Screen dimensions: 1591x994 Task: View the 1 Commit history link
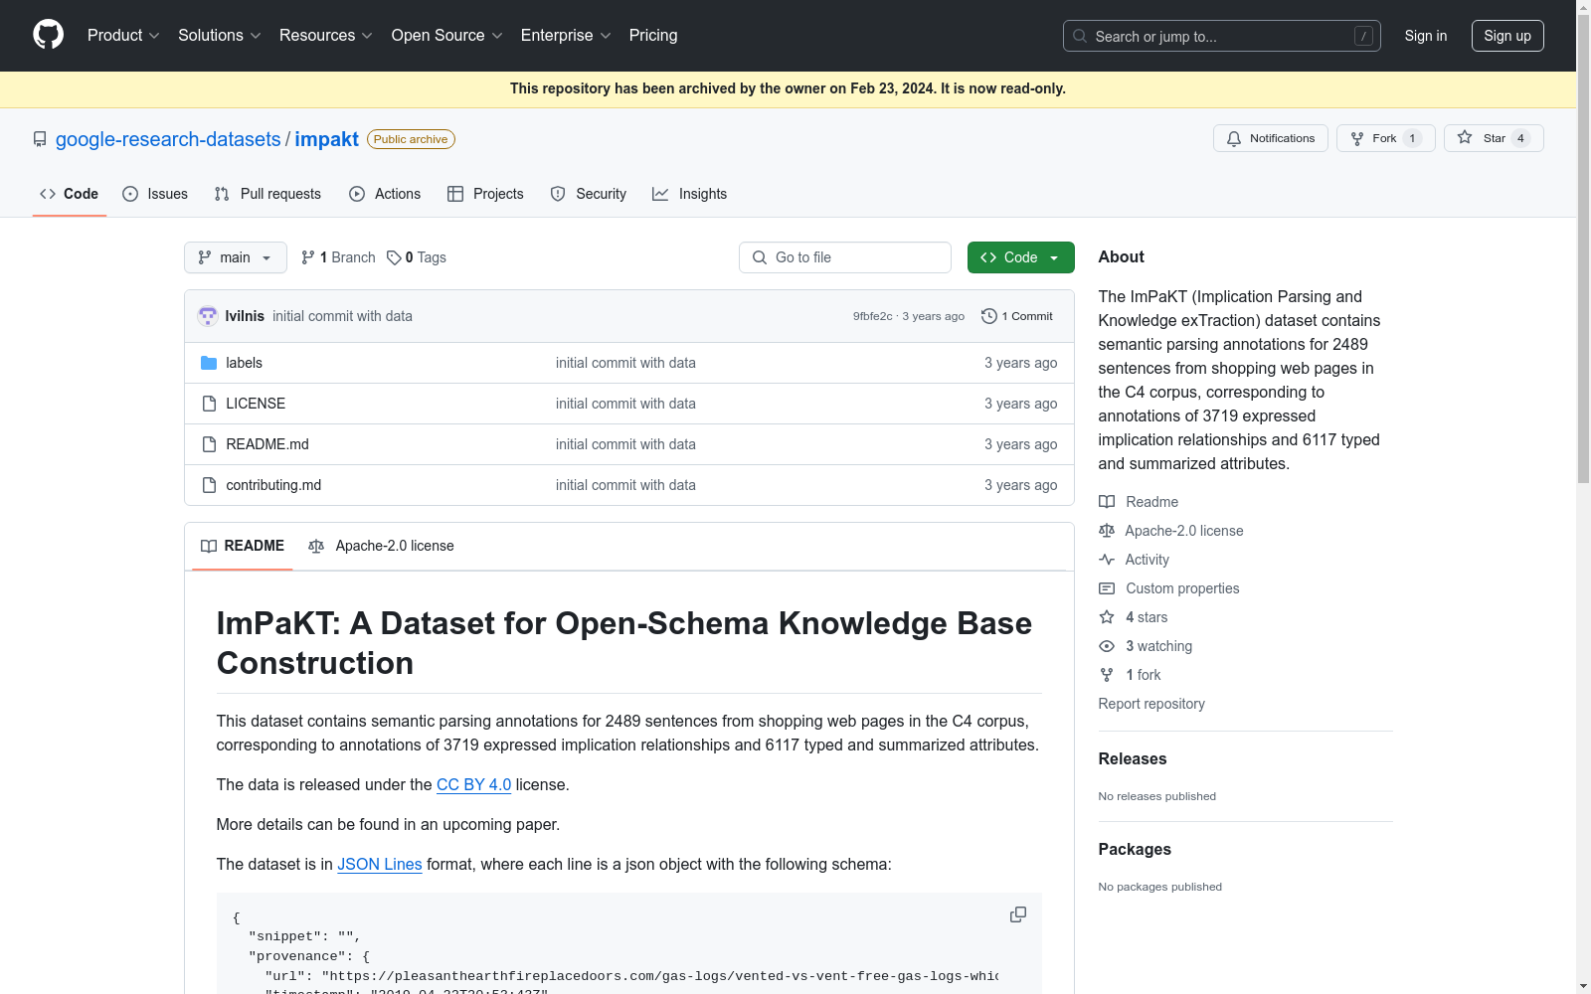point(1017,316)
